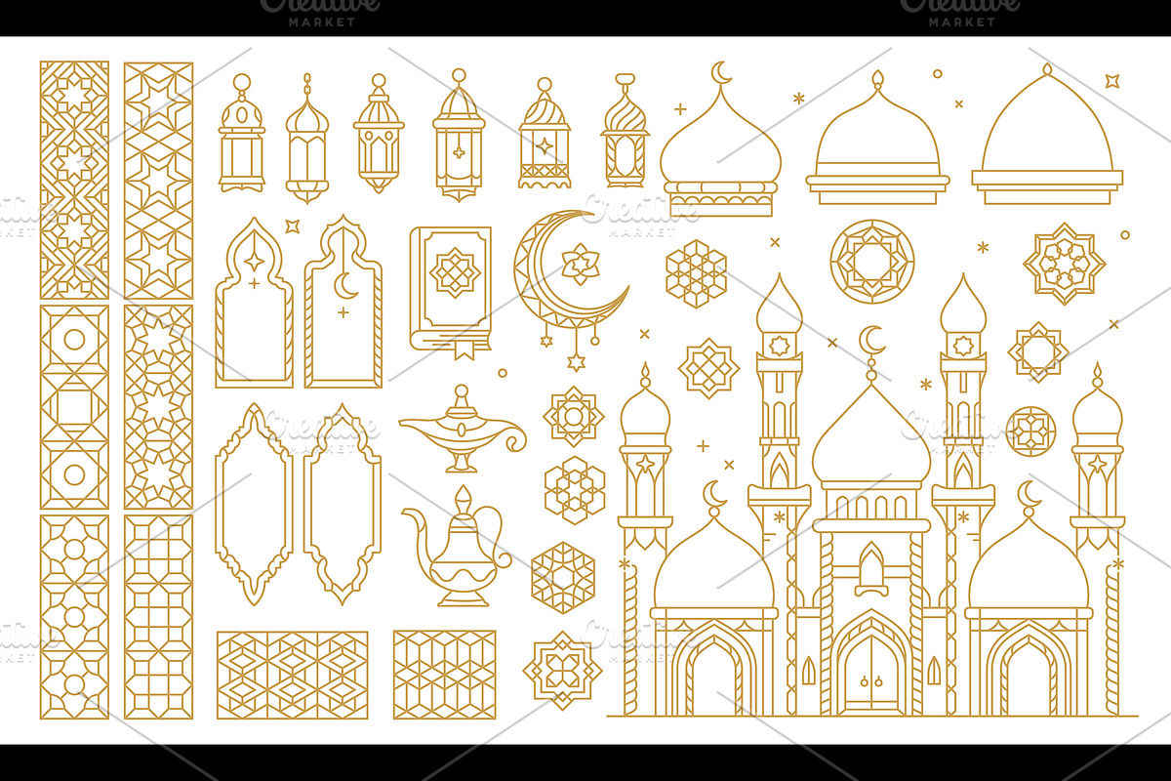Click the crescent atop the mosque's central dome

click(x=871, y=340)
